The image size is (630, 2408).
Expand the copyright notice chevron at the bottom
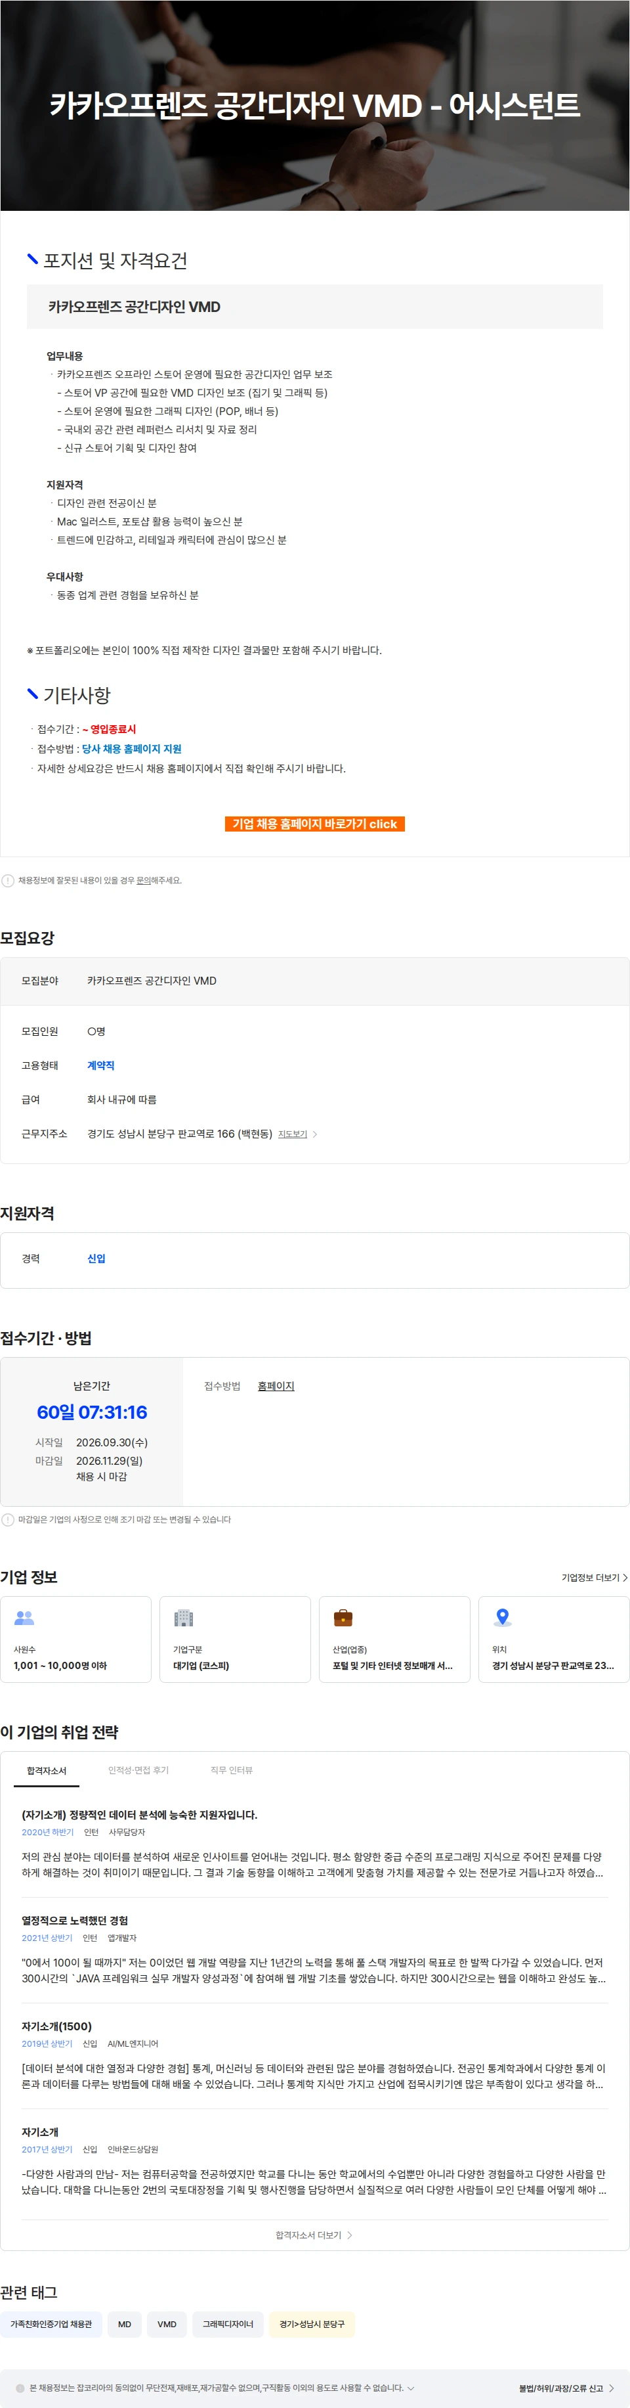pyautogui.click(x=411, y=2388)
